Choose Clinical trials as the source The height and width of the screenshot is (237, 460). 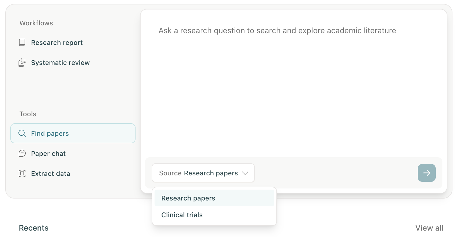[x=182, y=215]
